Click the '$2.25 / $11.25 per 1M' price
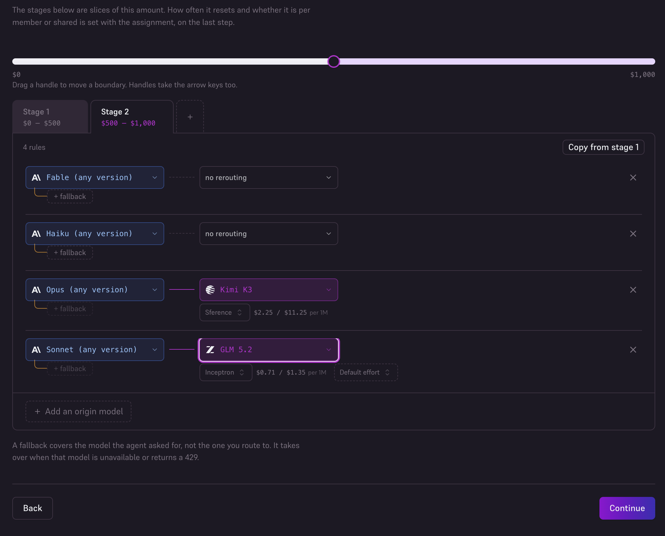 (291, 312)
